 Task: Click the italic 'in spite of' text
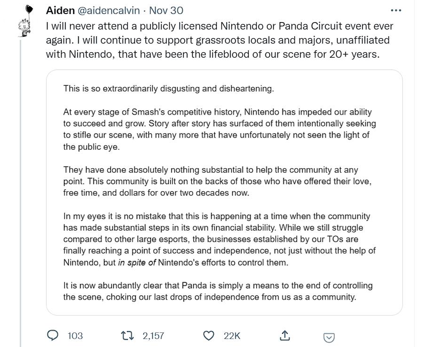coord(137,262)
